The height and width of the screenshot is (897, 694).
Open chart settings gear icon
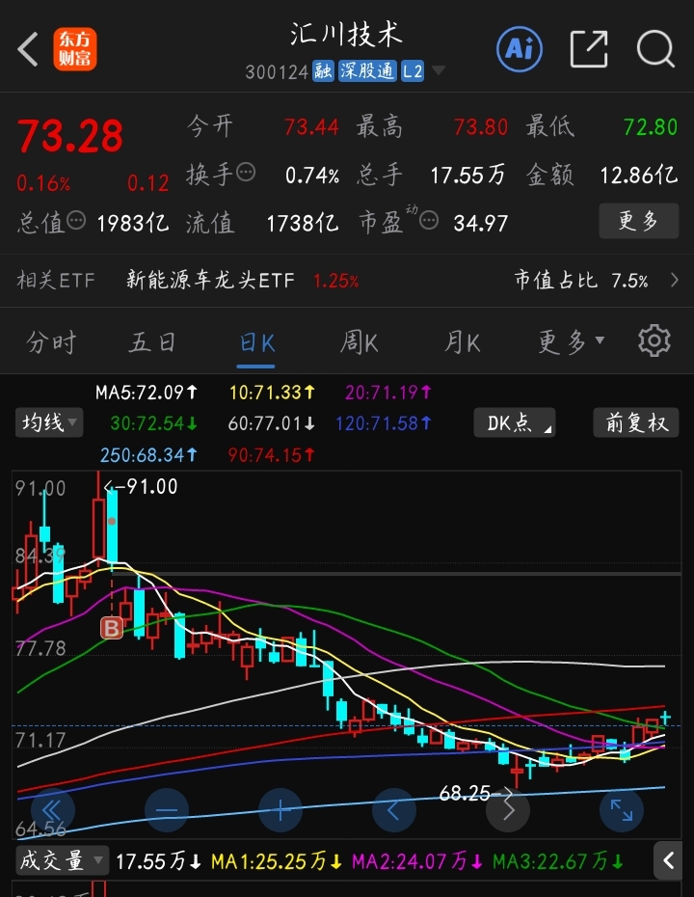(654, 341)
